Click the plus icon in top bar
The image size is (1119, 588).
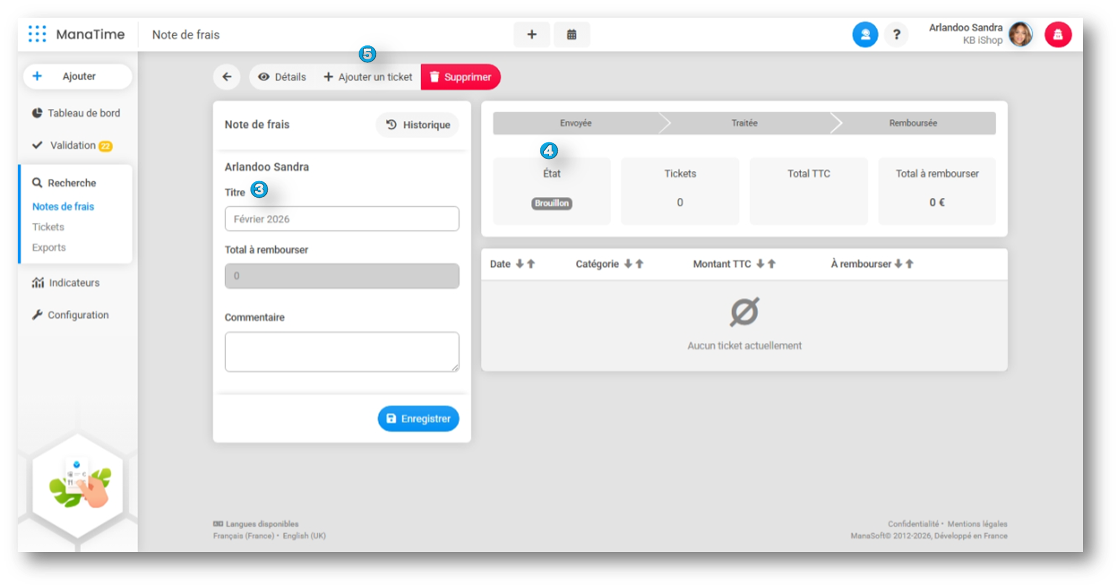pos(532,35)
